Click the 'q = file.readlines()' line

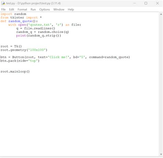point(36,28)
